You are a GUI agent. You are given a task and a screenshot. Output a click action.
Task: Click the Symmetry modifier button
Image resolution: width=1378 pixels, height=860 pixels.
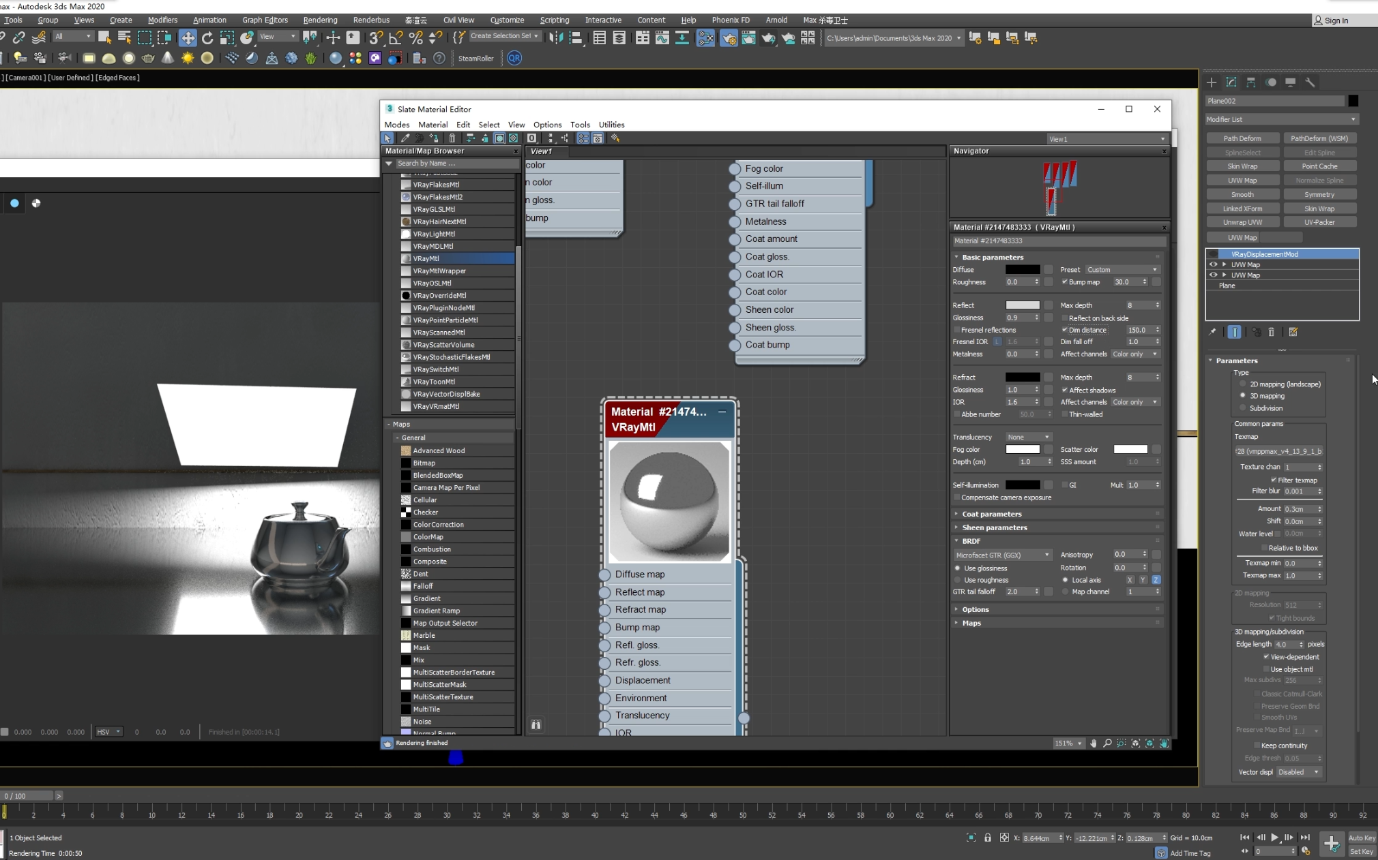tap(1319, 194)
